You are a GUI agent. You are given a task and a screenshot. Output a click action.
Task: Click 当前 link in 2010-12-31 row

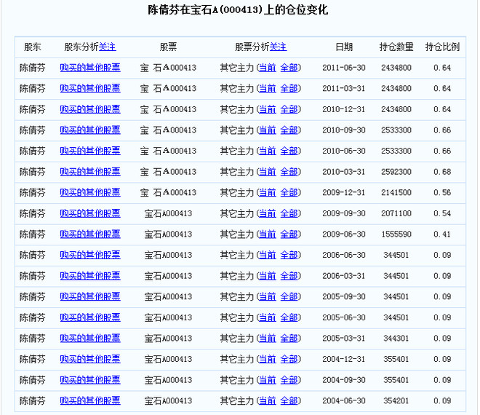pyautogui.click(x=268, y=109)
